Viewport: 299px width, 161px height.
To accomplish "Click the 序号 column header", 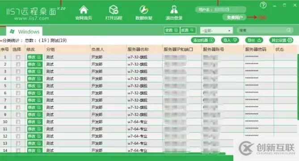I will 5,49.
